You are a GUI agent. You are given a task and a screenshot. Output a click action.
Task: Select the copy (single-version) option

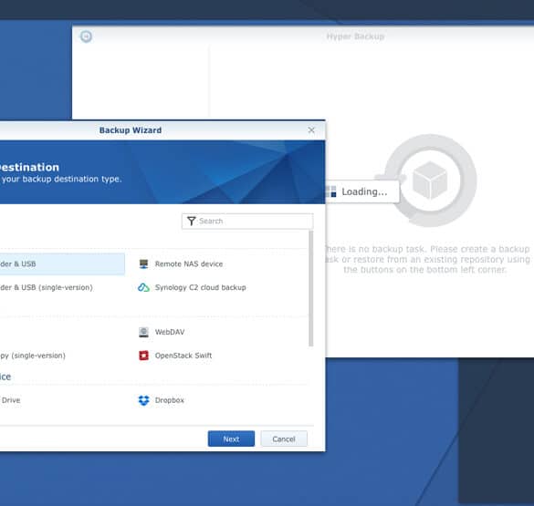pyautogui.click(x=33, y=356)
